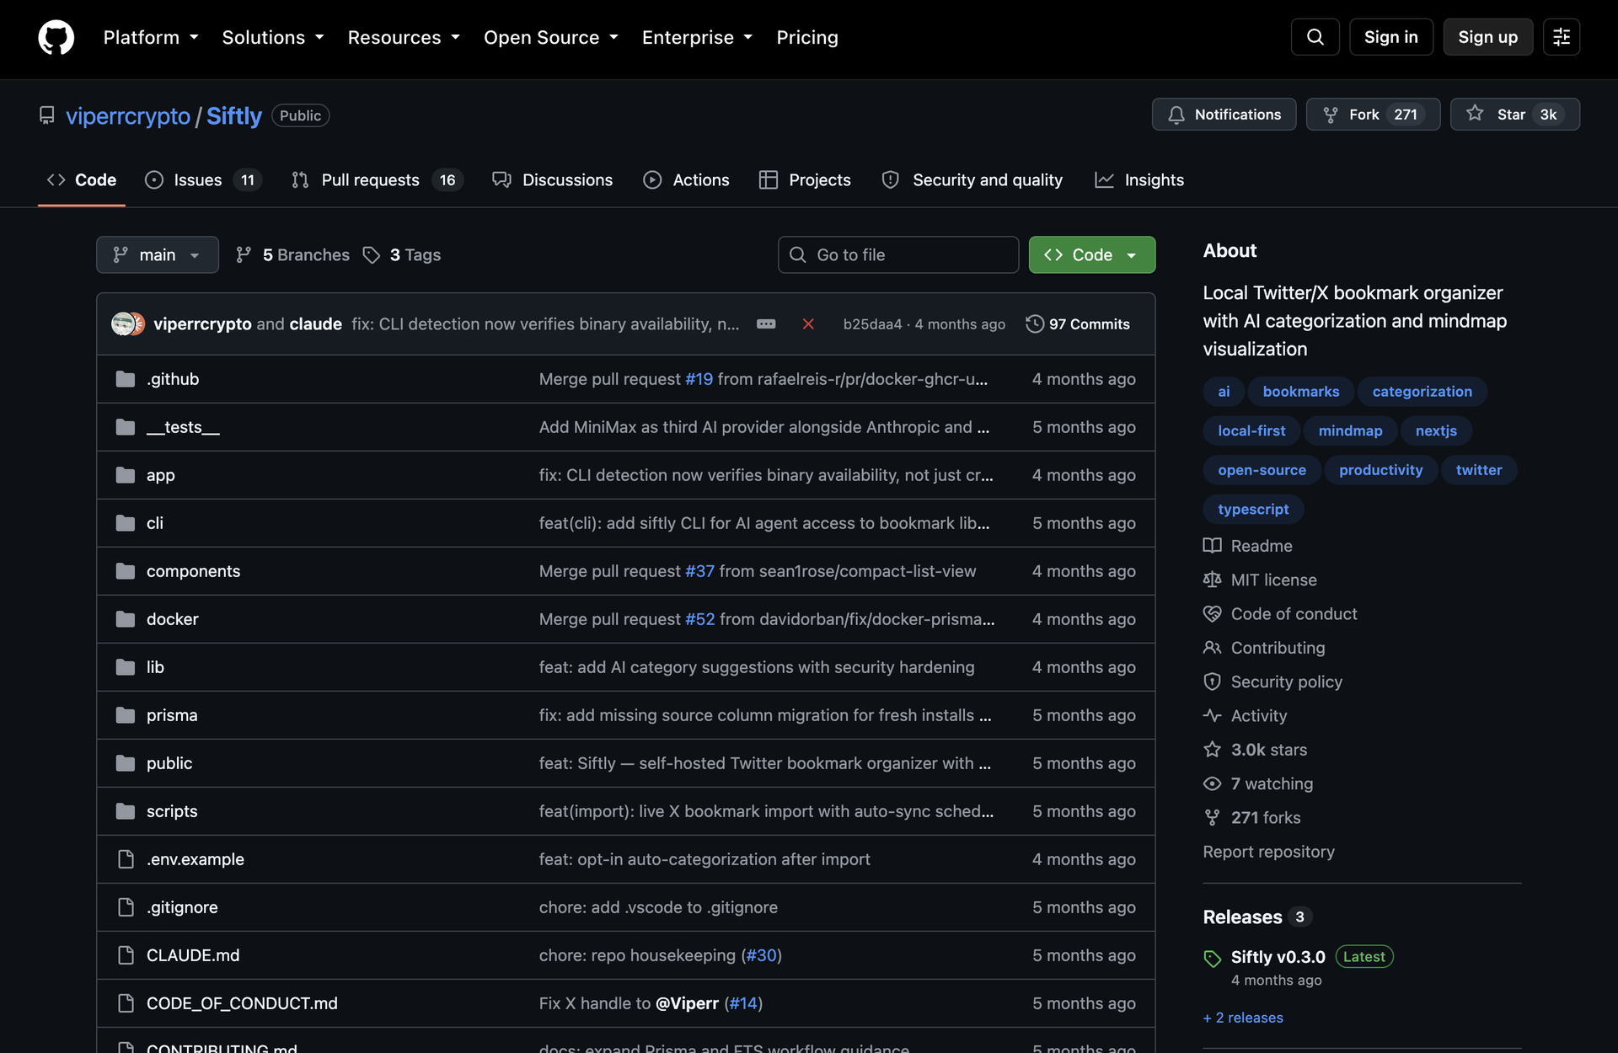
Task: Open the 5 Branches link
Action: click(x=292, y=254)
